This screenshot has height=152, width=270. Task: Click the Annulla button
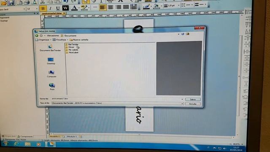point(193,104)
